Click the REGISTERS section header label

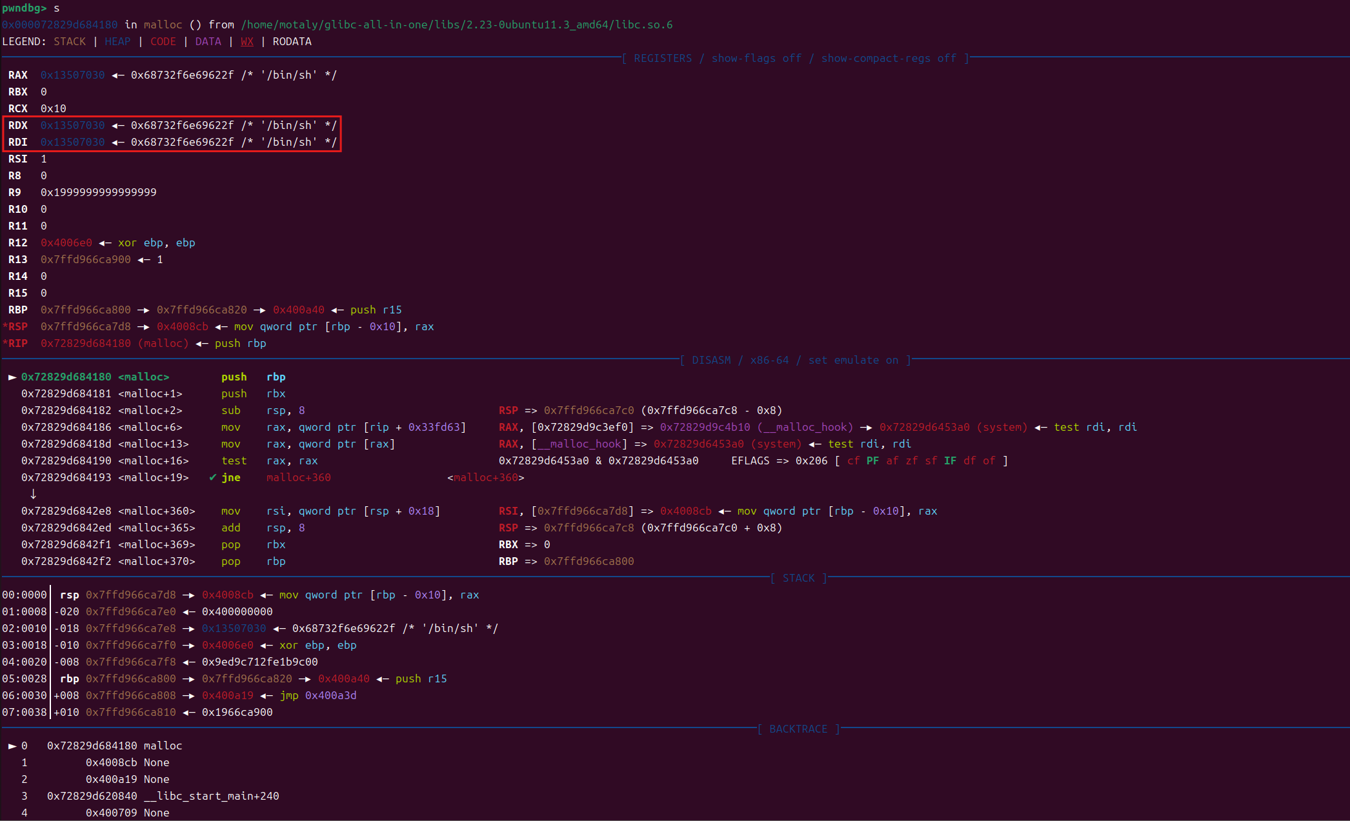663,59
